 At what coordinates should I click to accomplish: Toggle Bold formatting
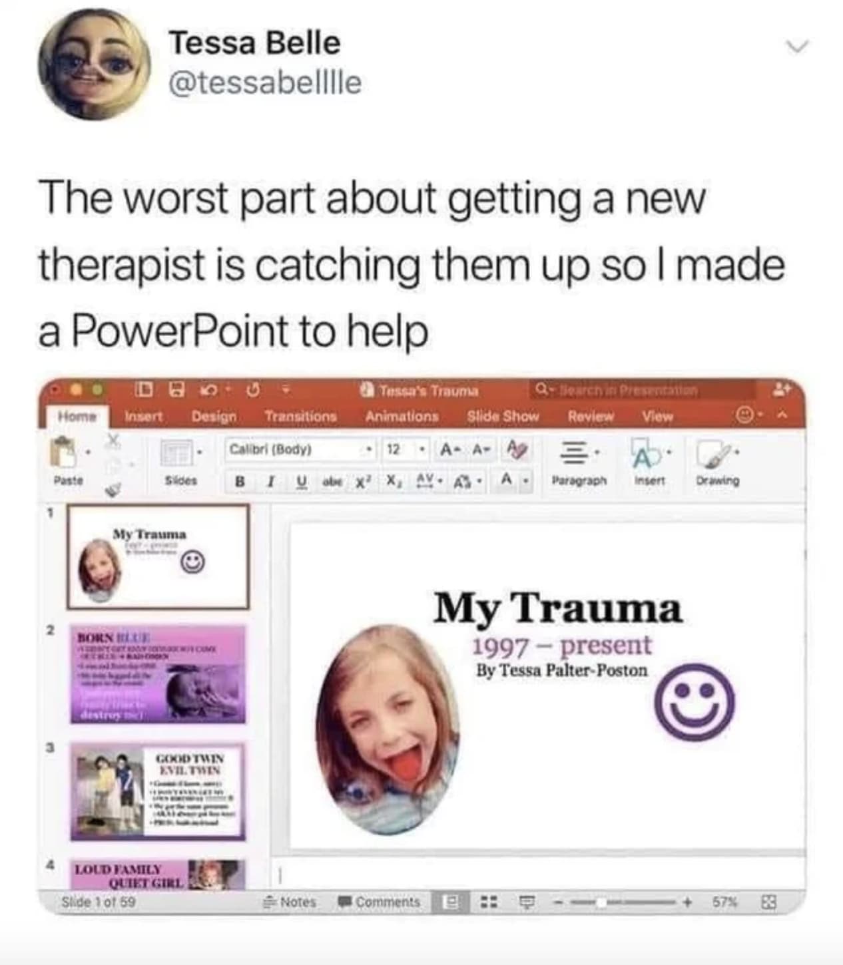[240, 481]
